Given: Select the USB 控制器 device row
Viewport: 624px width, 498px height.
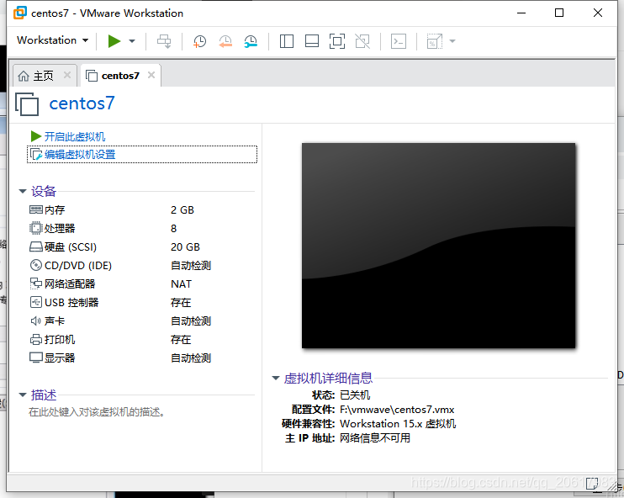Looking at the screenshot, I should point(141,303).
